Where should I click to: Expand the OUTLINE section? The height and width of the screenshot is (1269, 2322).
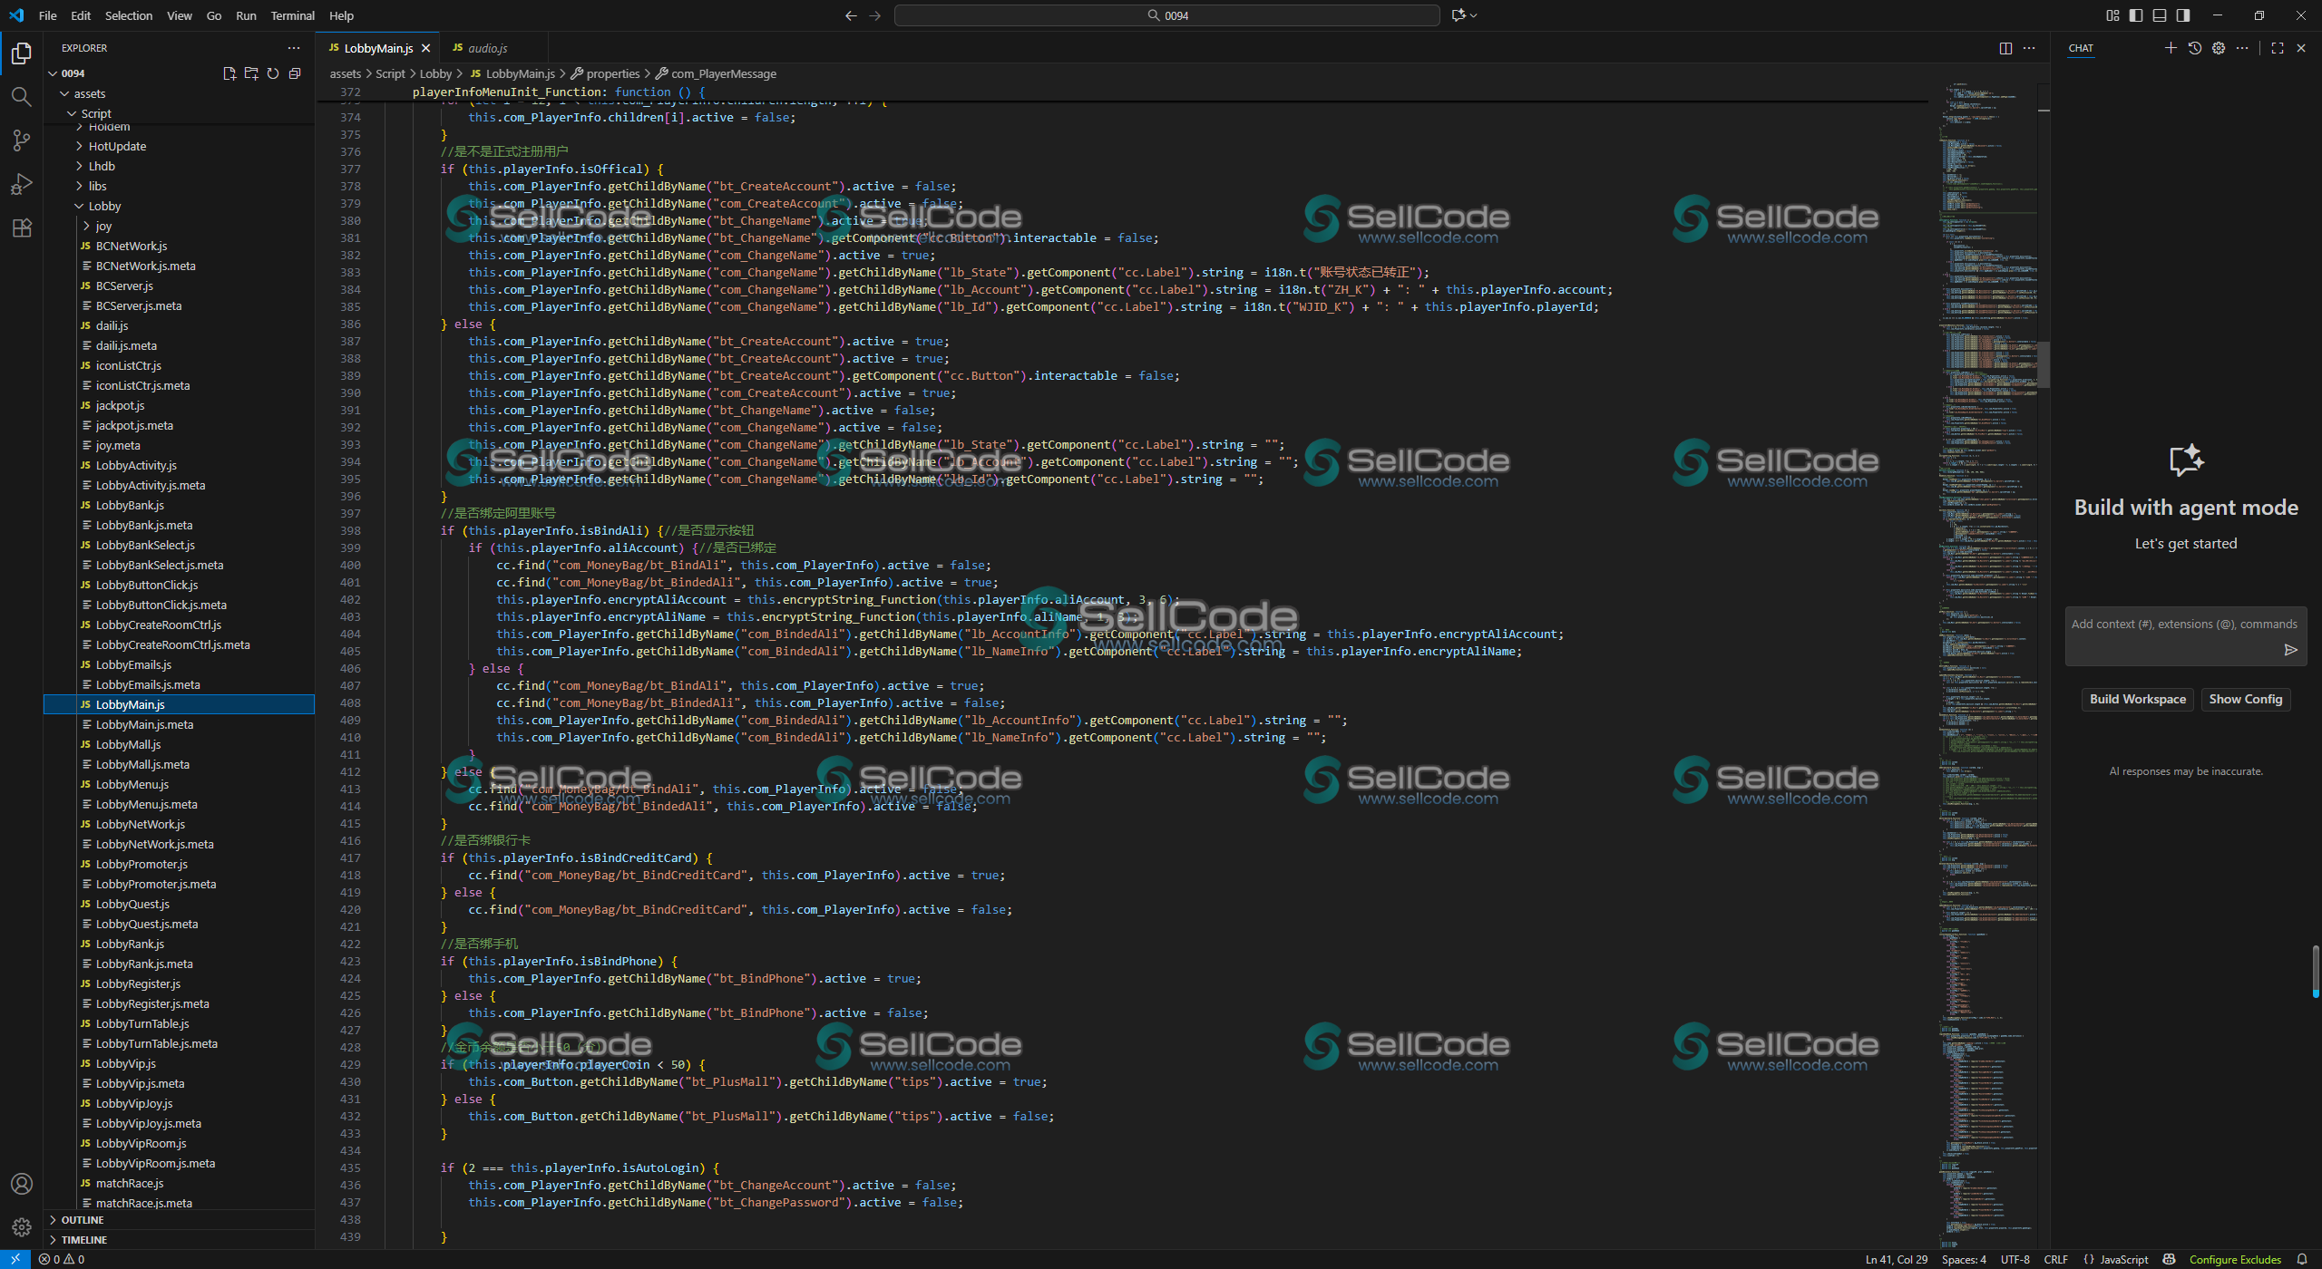[83, 1220]
